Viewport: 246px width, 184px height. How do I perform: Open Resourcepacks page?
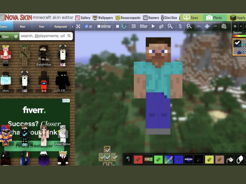tap(128, 18)
